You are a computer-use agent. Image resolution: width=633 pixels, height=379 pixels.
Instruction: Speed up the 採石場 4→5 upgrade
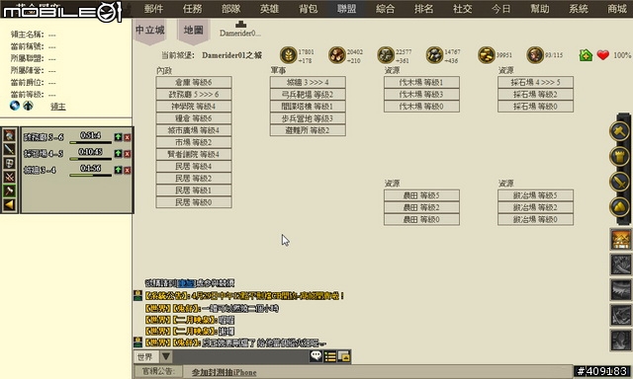(118, 153)
